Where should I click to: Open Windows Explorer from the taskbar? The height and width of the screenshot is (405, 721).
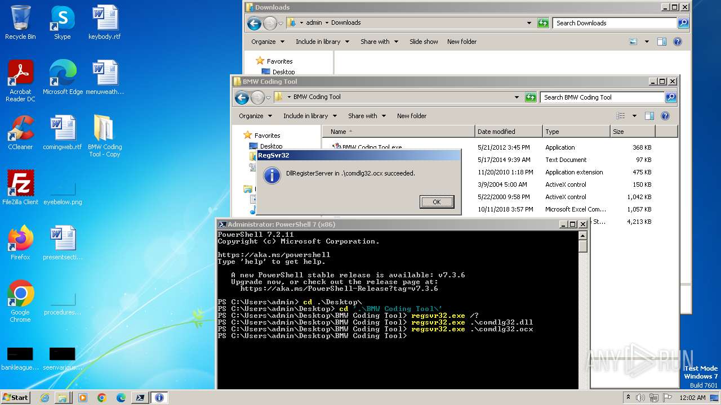coord(63,398)
